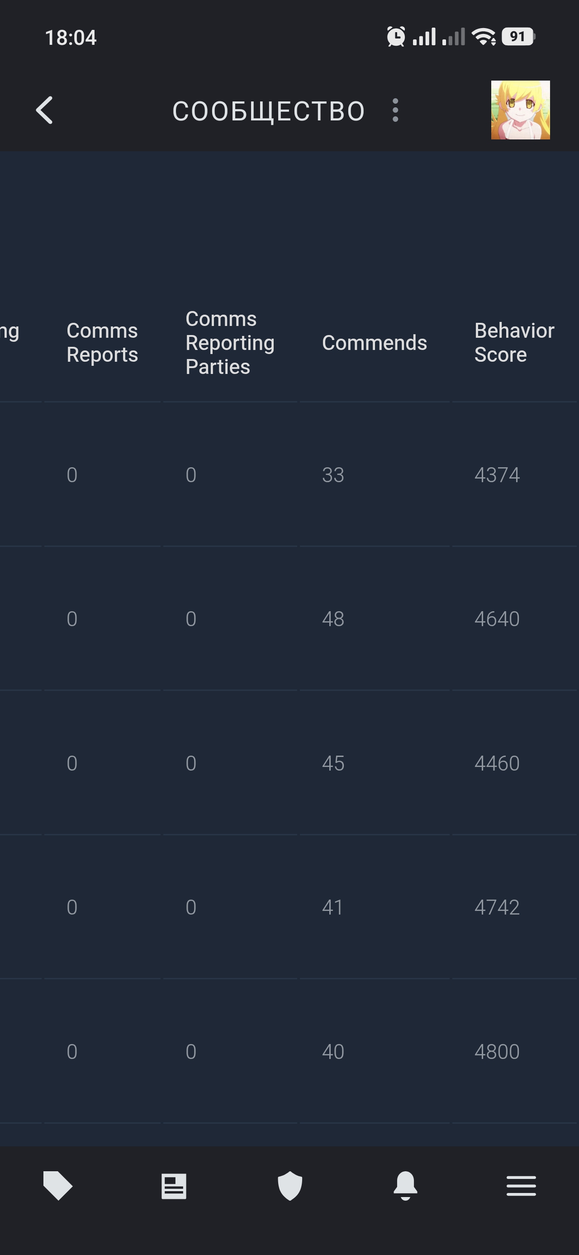579x1255 pixels.
Task: Open the news feed icon tab
Action: [174, 1186]
